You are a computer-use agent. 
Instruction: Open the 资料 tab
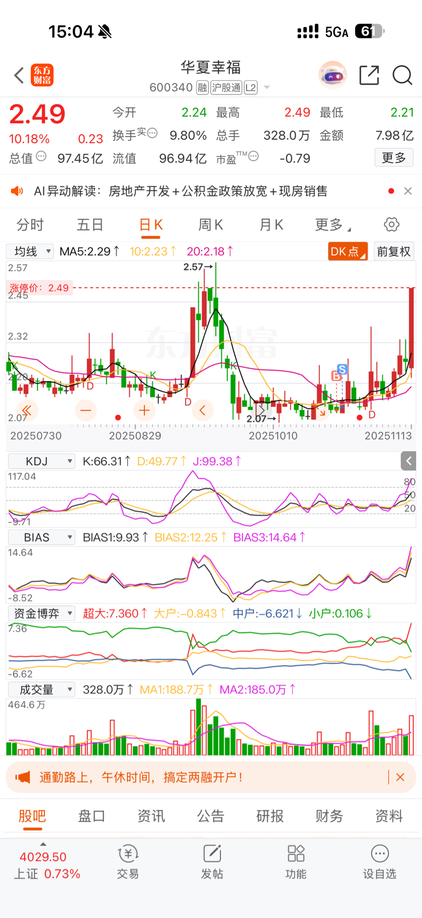click(389, 816)
